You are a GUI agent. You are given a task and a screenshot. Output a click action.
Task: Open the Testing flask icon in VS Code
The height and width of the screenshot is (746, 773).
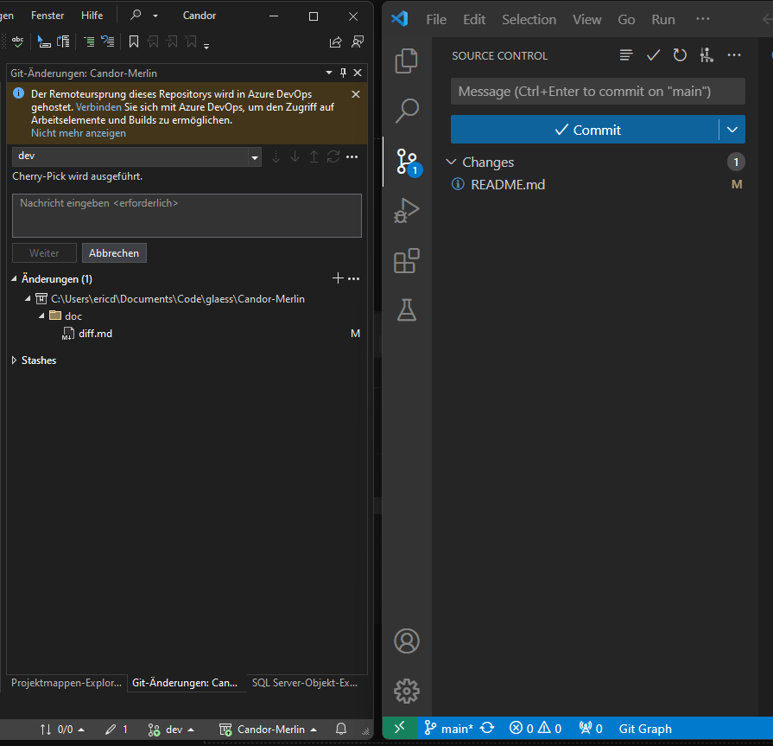(407, 309)
